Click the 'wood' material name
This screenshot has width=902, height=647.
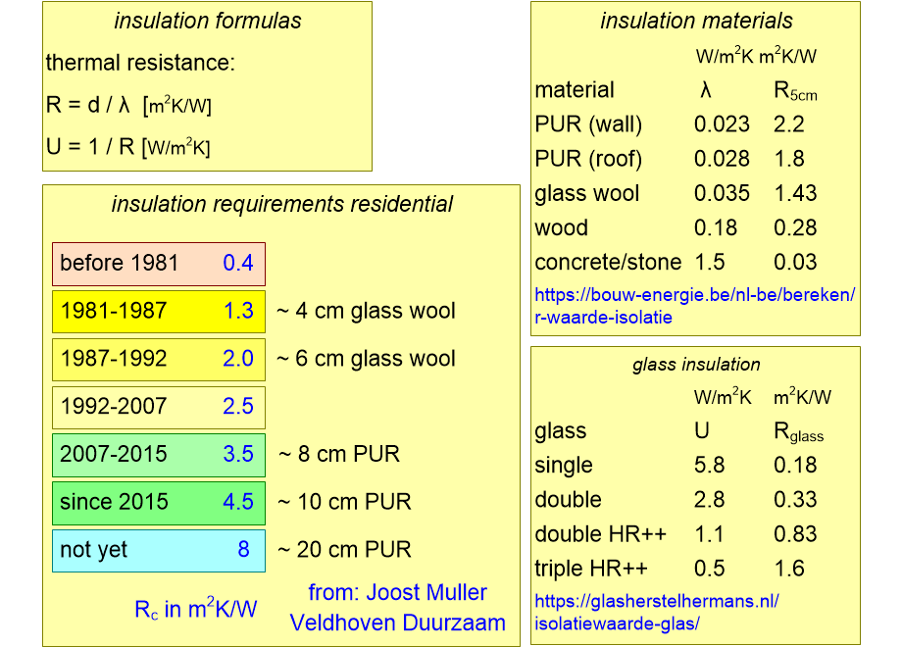[x=562, y=228]
